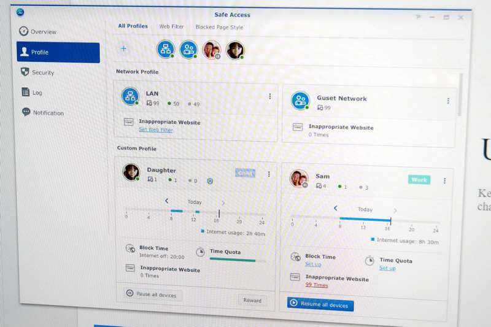Pause all devices for Daughter
Viewport: 491px width, 327px height.
click(152, 294)
